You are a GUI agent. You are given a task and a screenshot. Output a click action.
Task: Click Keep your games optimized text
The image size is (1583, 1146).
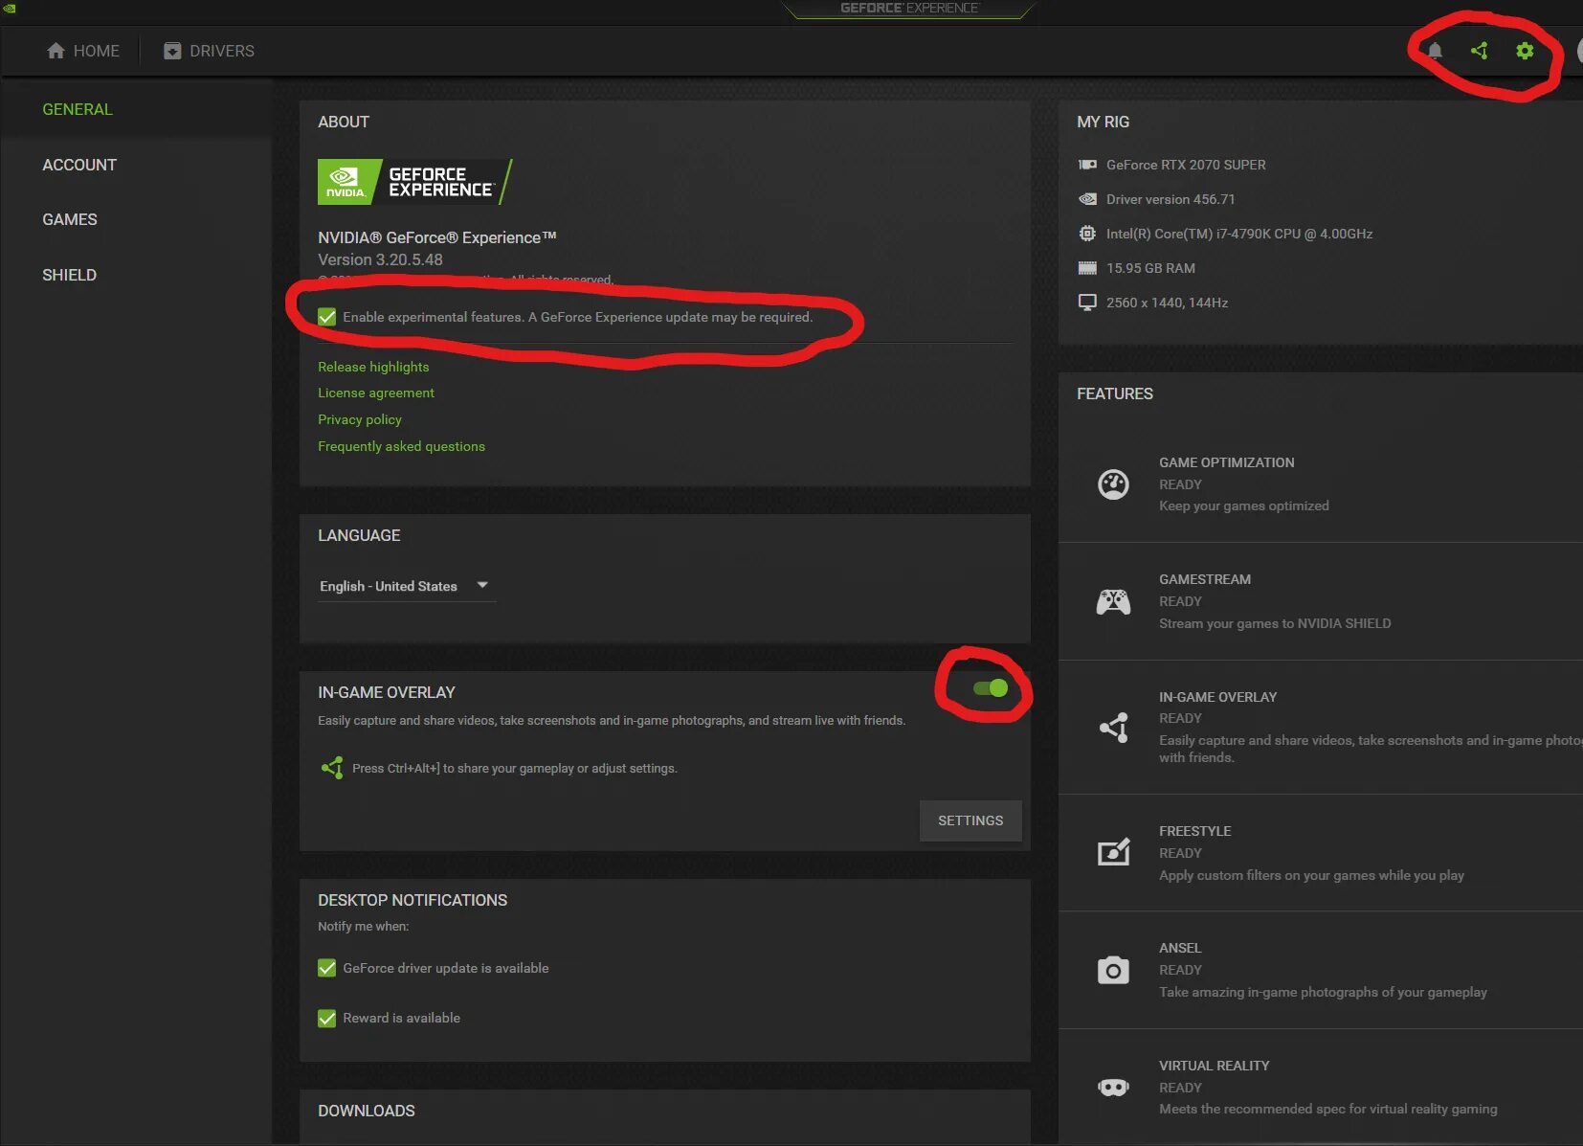[1243, 506]
